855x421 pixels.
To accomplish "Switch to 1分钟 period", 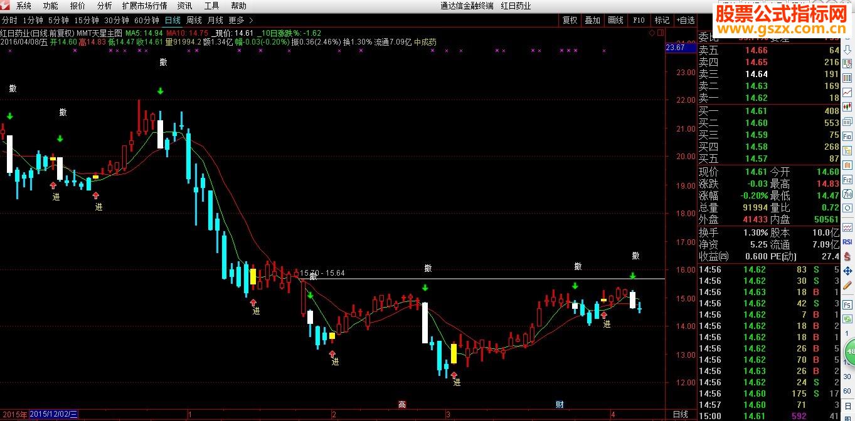I will [x=33, y=20].
